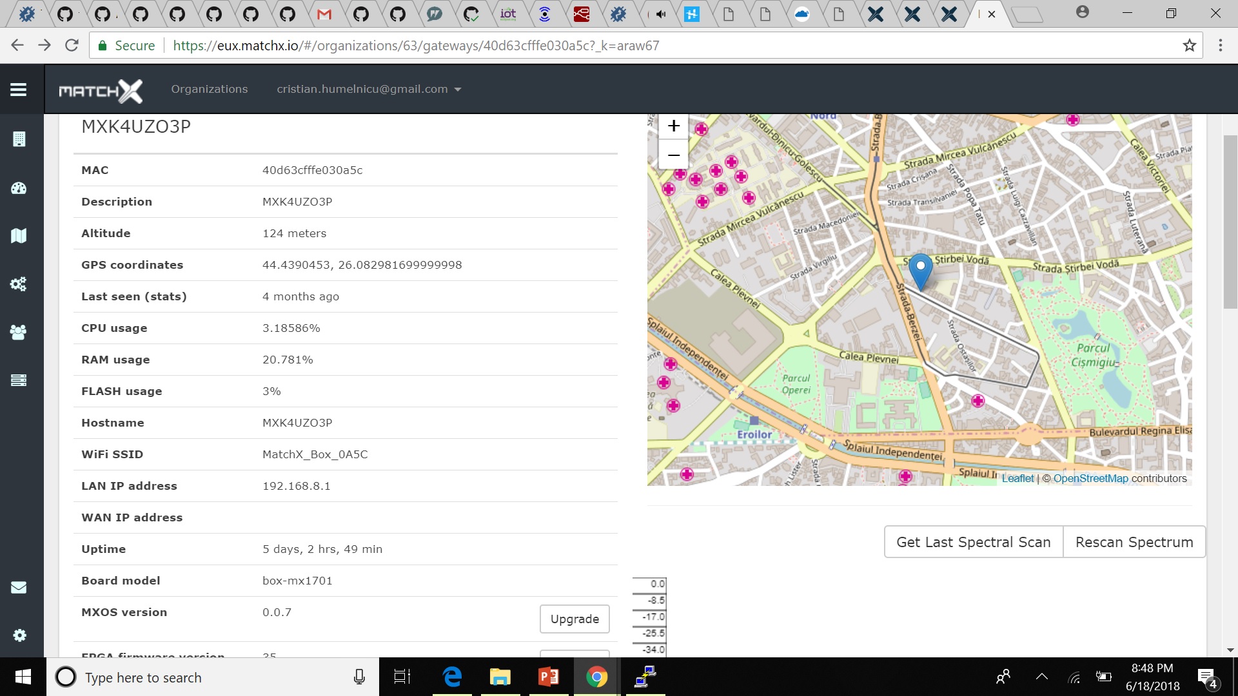The image size is (1238, 696).
Task: Open the map icon in sidebar
Action: coord(19,236)
